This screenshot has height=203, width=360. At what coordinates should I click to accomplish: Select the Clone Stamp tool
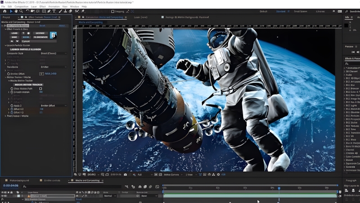(x=65, y=11)
